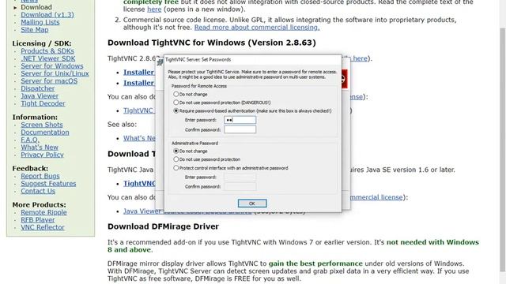
Task: Open .NET Viewer SDK link
Action: point(48,58)
